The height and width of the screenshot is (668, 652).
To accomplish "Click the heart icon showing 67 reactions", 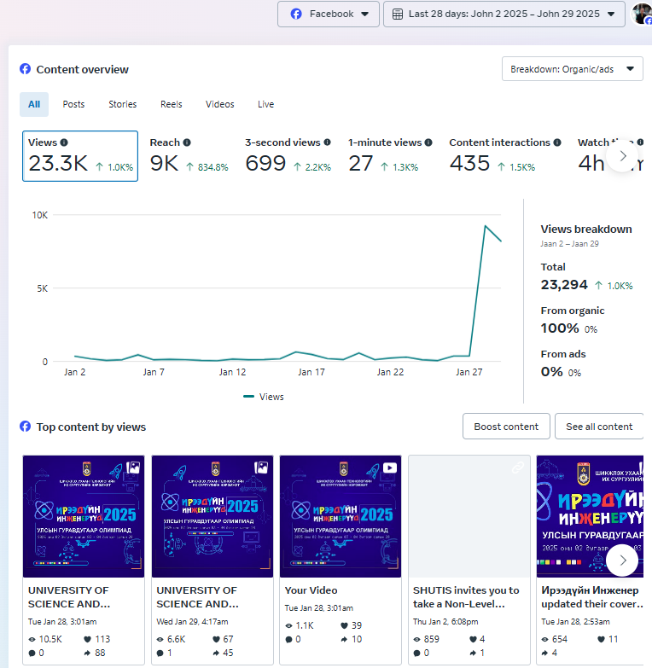I will [x=216, y=639].
